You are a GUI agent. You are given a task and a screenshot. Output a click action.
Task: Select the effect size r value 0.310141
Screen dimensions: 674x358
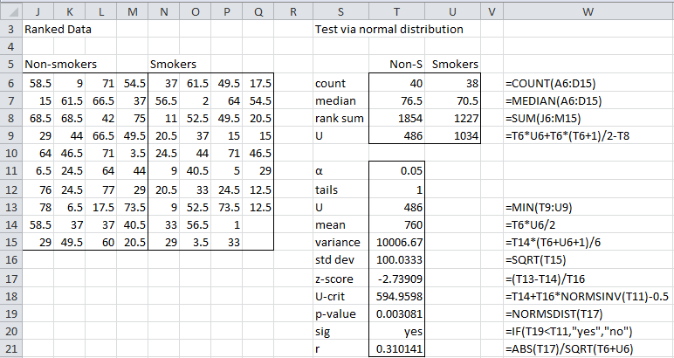(399, 348)
